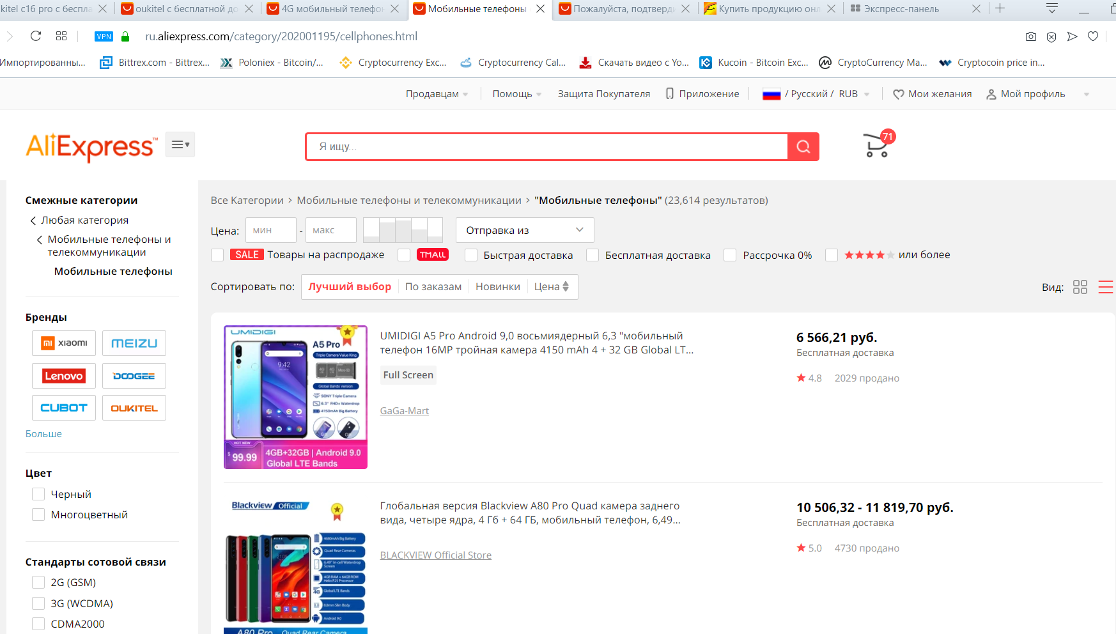Enable the Быстрая доставка checkbox

[x=471, y=255]
